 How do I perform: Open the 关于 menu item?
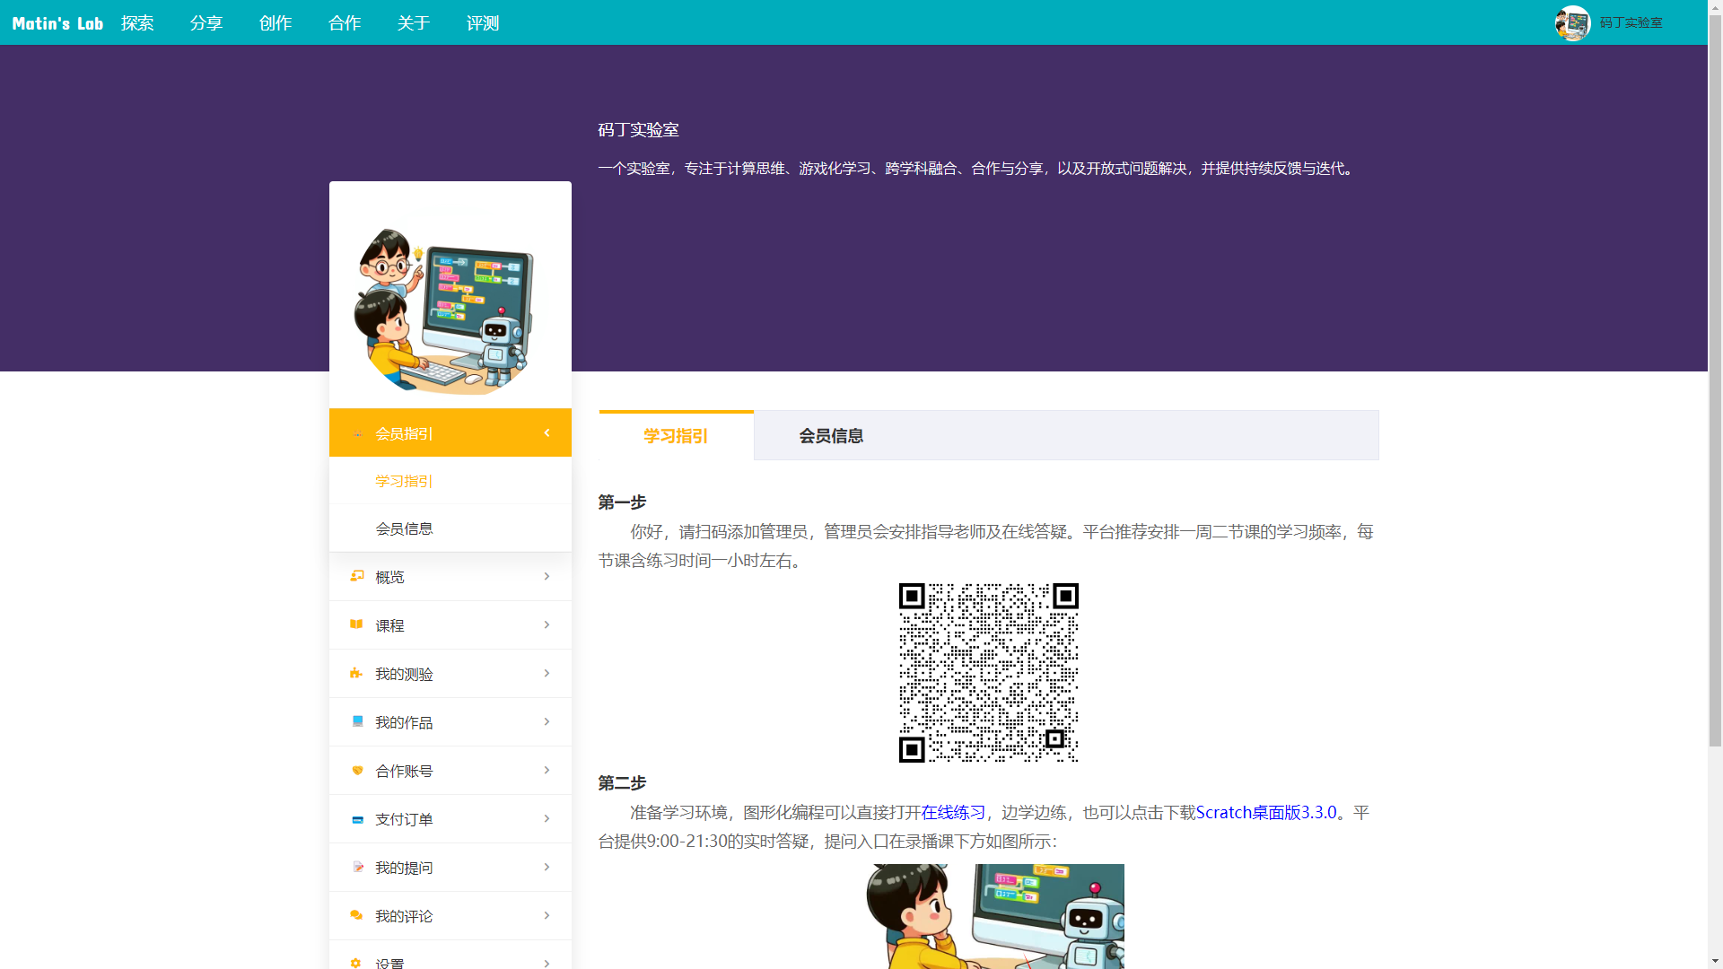(414, 23)
